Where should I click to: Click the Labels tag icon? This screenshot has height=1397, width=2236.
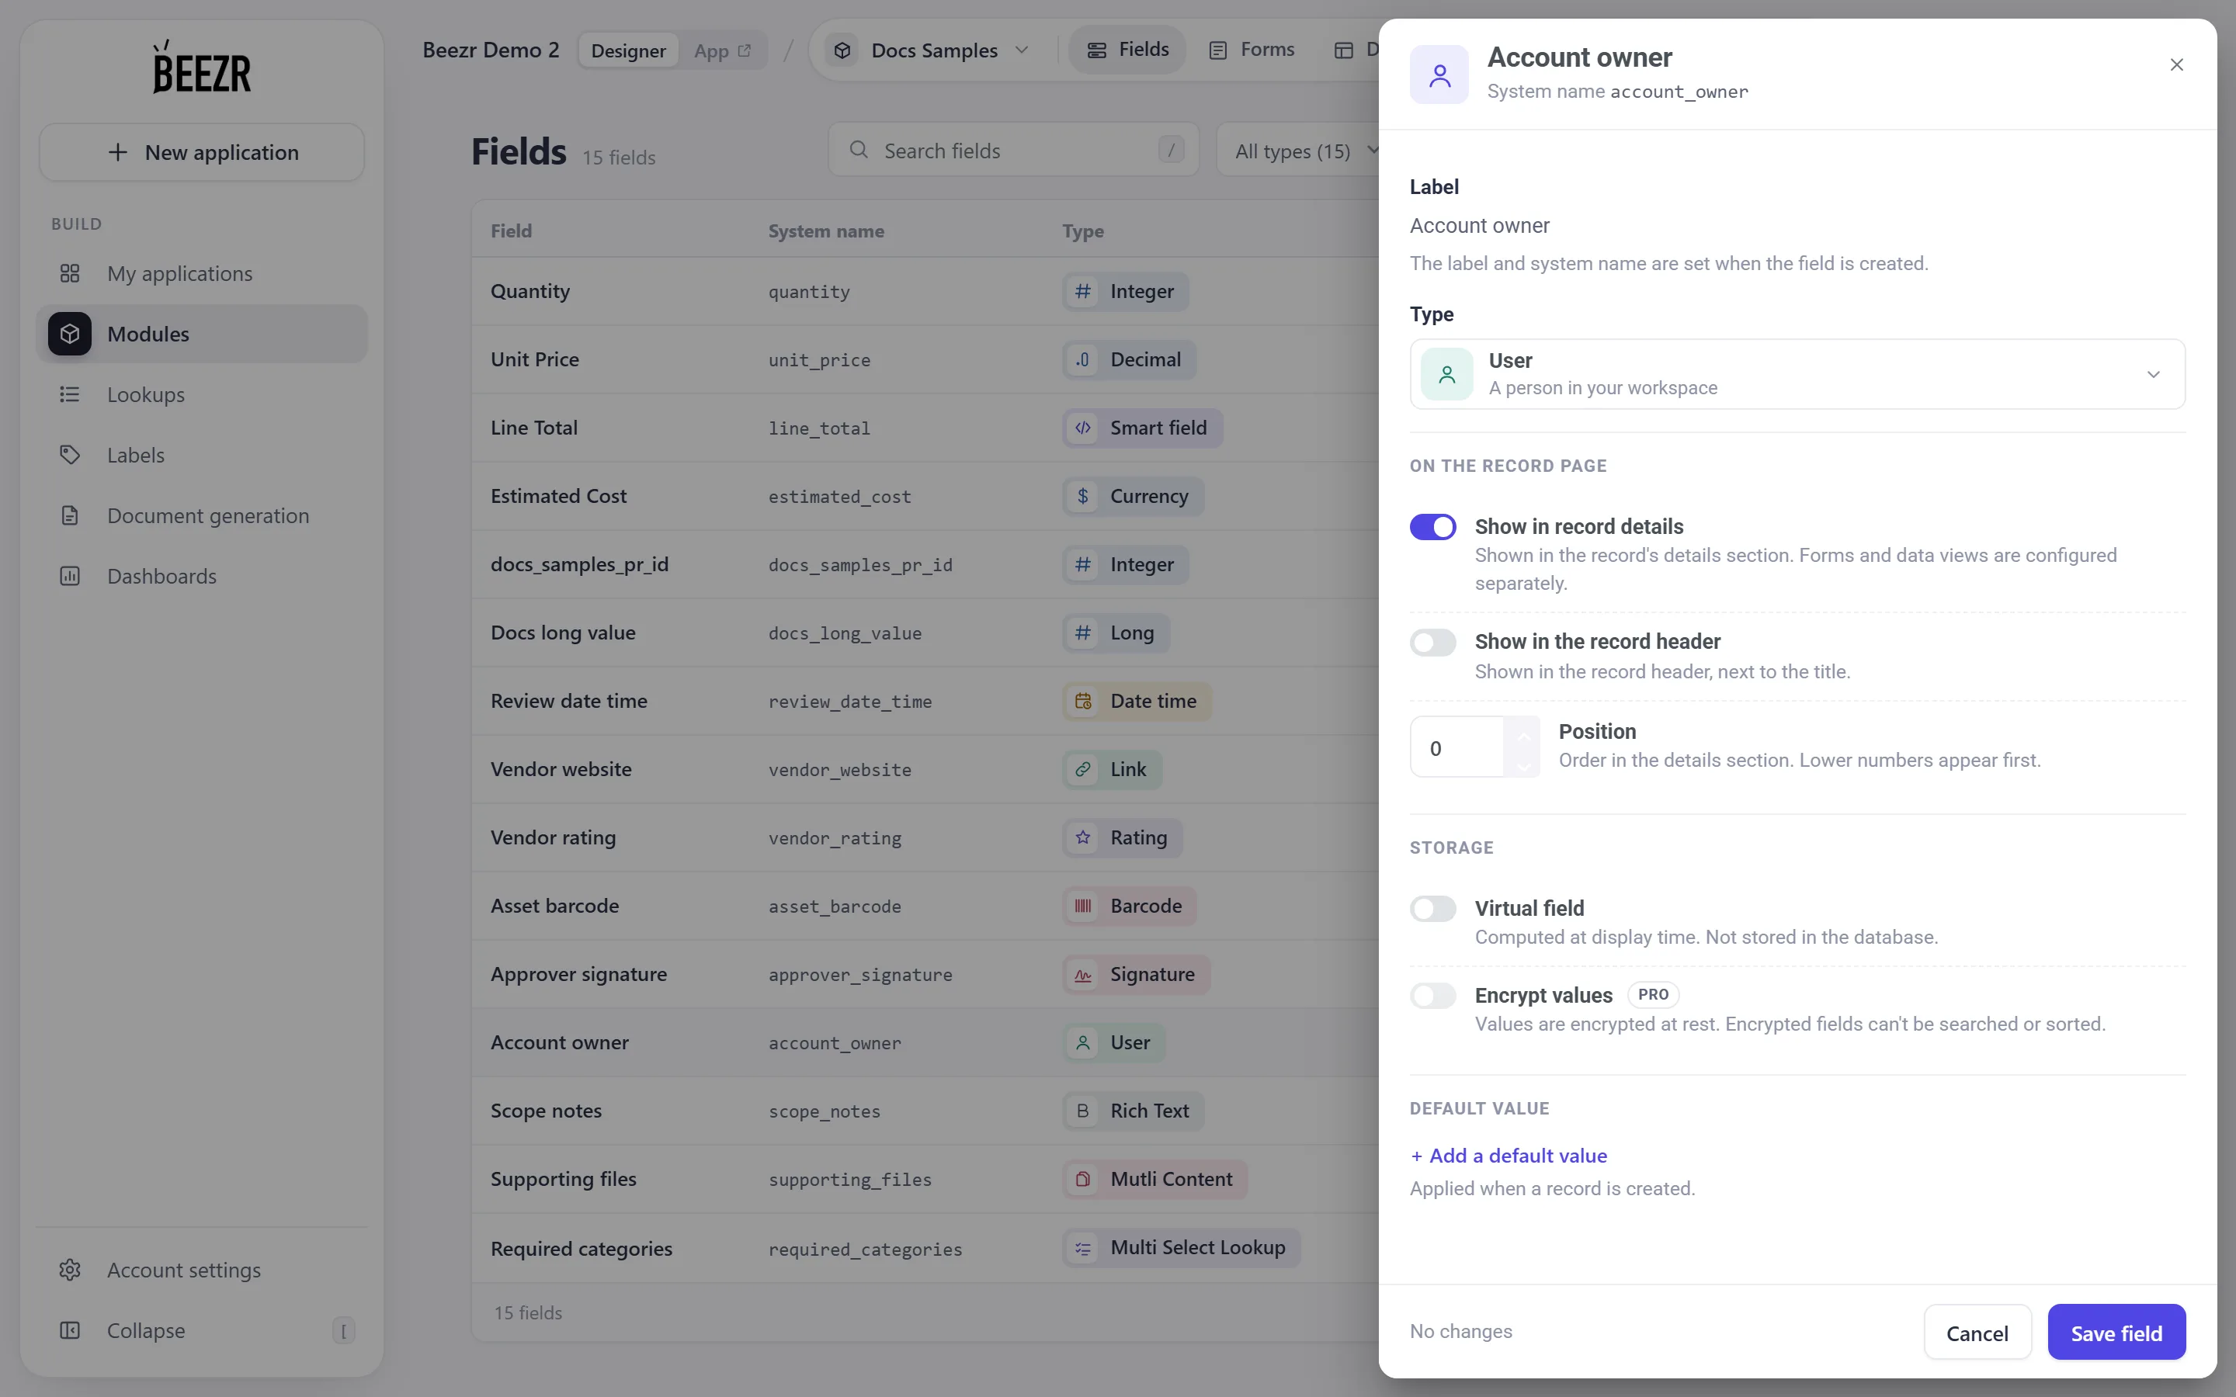[69, 455]
